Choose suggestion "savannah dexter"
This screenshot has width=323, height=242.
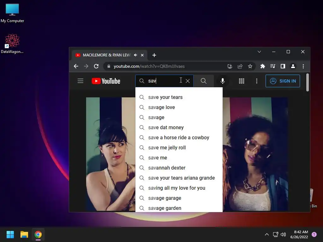click(179, 168)
